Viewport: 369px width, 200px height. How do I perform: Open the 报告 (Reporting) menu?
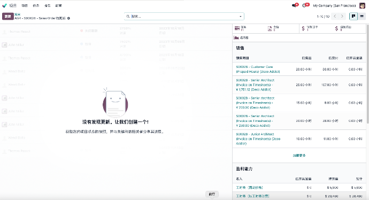(x=47, y=6)
